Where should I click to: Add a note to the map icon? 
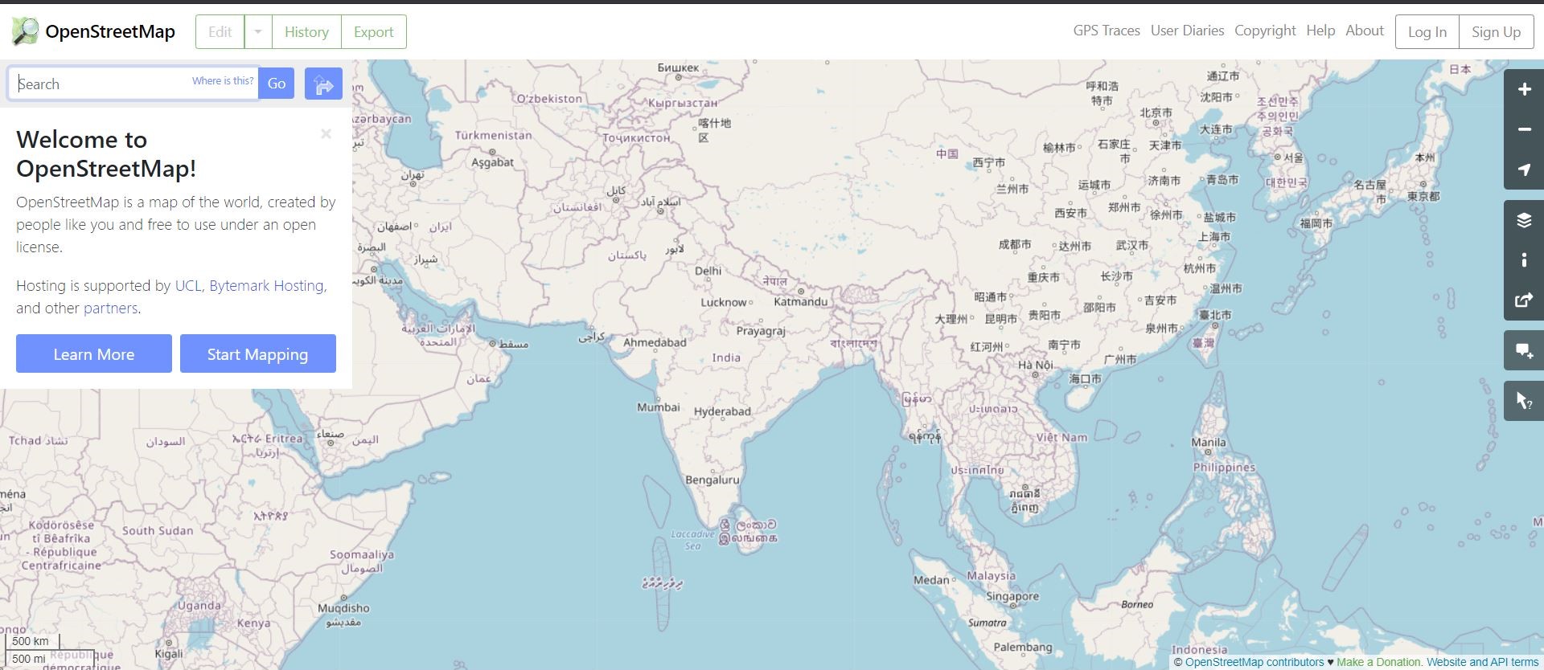1524,351
